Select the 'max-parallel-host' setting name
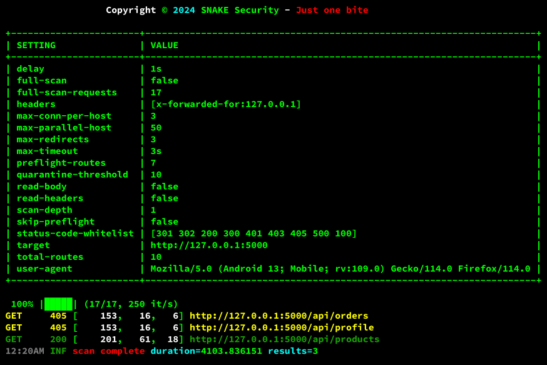This screenshot has width=547, height=365. click(64, 128)
